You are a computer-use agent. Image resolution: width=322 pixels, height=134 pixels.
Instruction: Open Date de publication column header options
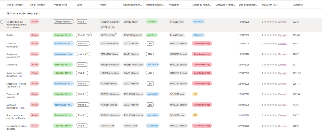click(x=248, y=5)
